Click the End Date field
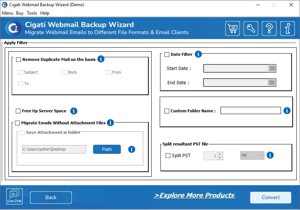300x210 pixels. 236,83
